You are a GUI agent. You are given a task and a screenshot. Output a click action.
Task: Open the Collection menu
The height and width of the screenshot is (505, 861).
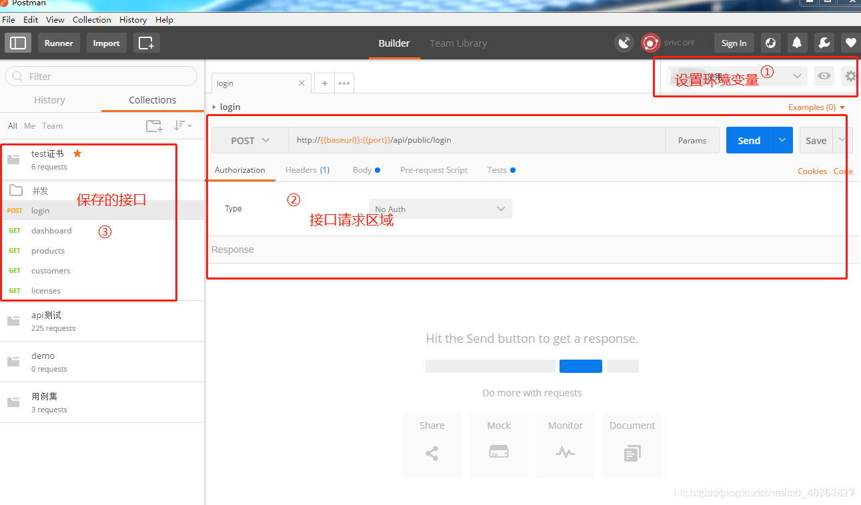click(x=92, y=19)
